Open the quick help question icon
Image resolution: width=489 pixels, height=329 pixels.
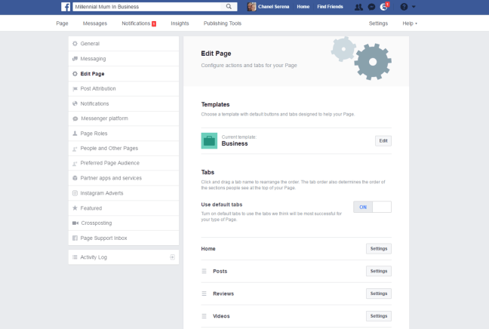pos(404,7)
